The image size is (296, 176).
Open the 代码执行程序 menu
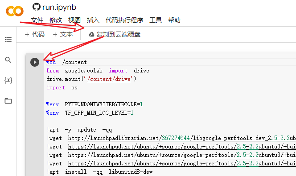point(124,20)
